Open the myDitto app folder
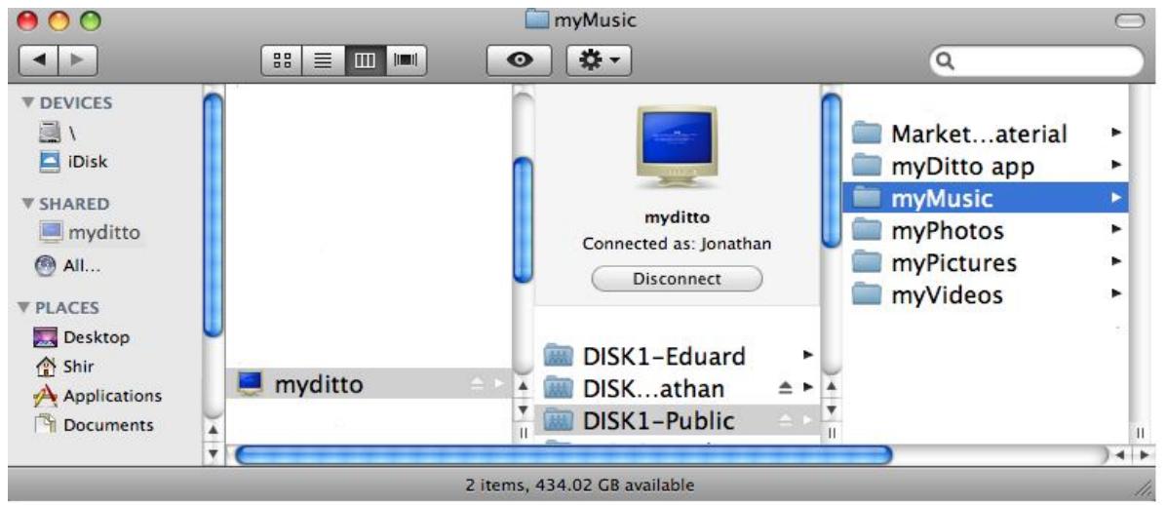The image size is (1166, 505). [x=986, y=165]
